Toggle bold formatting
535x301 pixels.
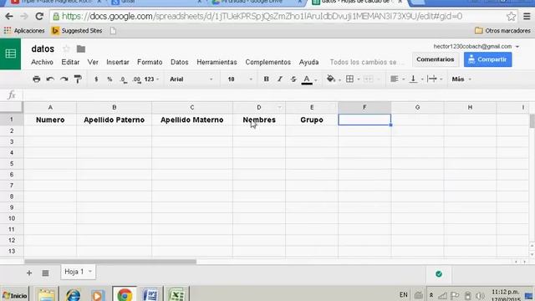(266, 79)
